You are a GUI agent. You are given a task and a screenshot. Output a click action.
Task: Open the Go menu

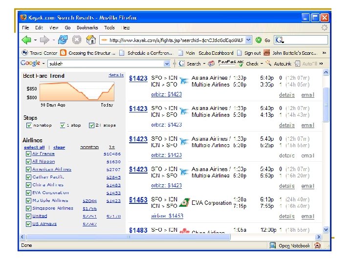(x=67, y=27)
